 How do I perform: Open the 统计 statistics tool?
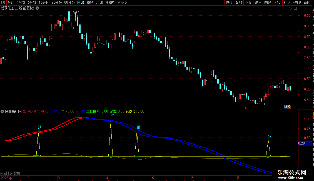pyautogui.click(x=258, y=3)
